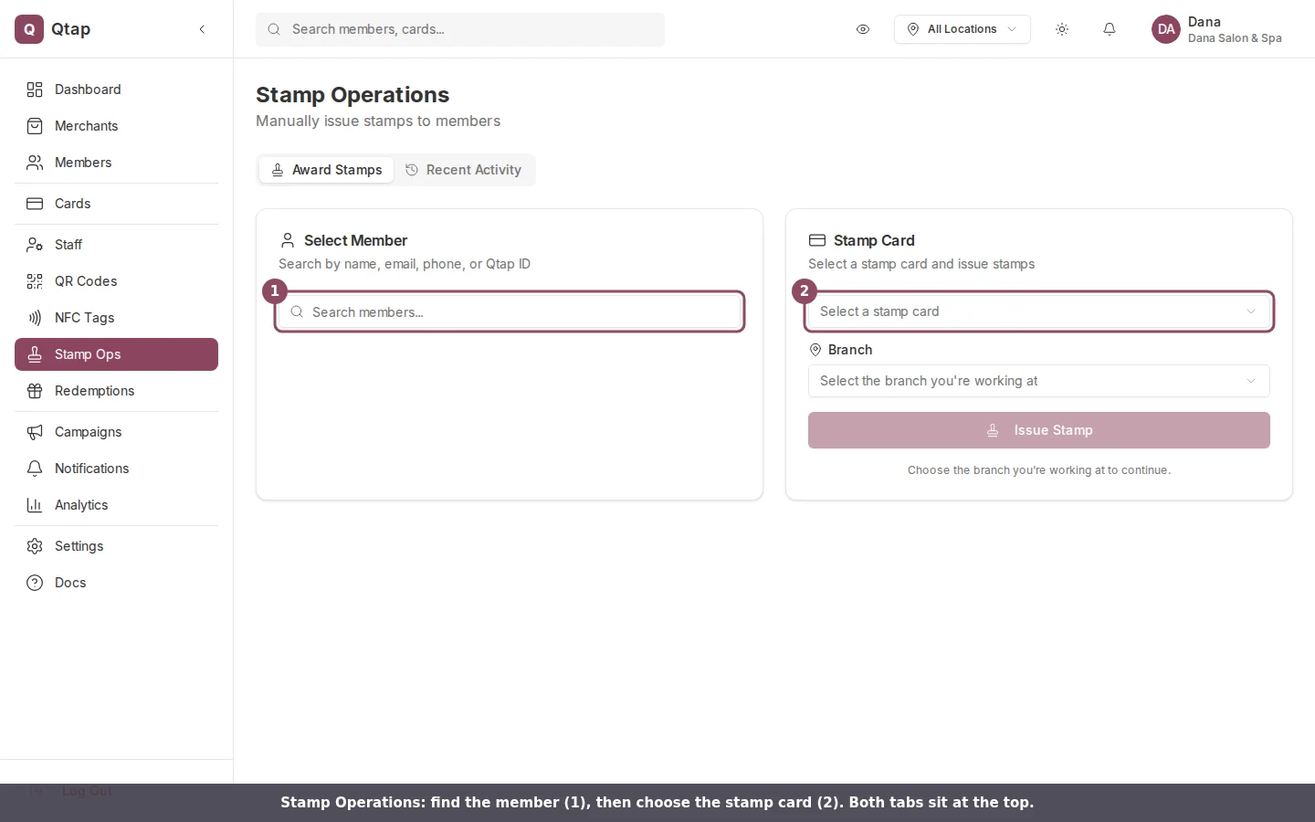Open NFC Tags page
The image size is (1315, 822).
click(x=116, y=318)
